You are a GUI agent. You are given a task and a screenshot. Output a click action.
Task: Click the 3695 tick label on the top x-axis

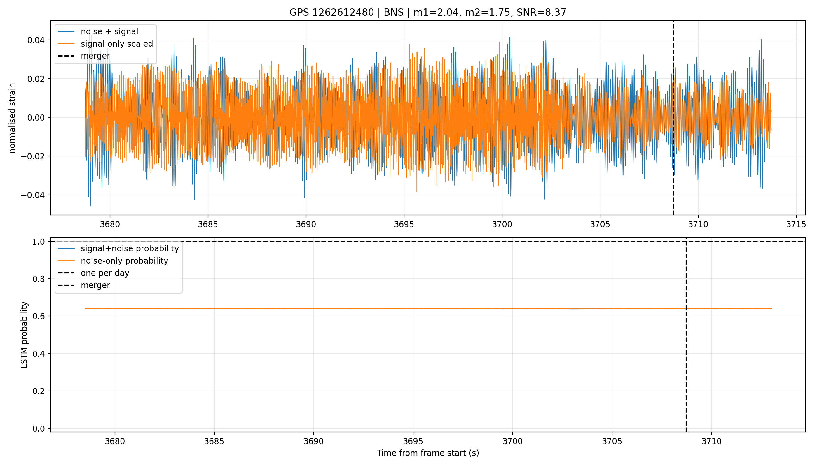pyautogui.click(x=404, y=224)
